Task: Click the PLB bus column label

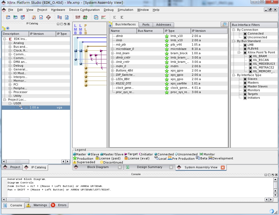Action: click(x=86, y=29)
